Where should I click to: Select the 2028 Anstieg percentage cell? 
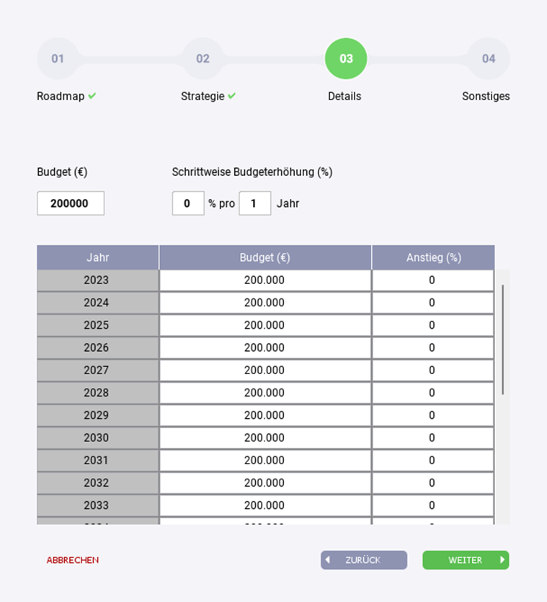(432, 393)
